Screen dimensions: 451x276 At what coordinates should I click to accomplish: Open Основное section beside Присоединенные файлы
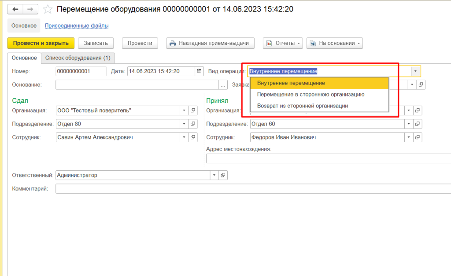coord(24,26)
